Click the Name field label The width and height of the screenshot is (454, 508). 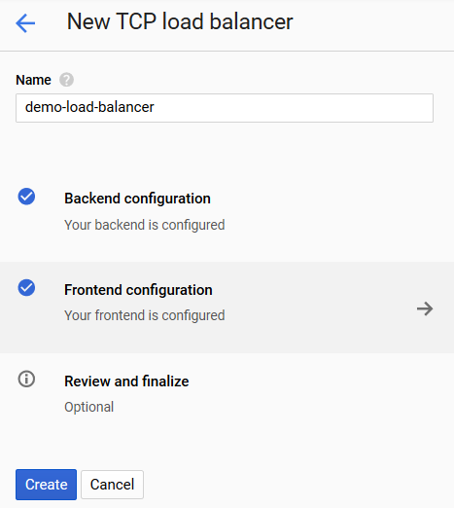coord(33,80)
